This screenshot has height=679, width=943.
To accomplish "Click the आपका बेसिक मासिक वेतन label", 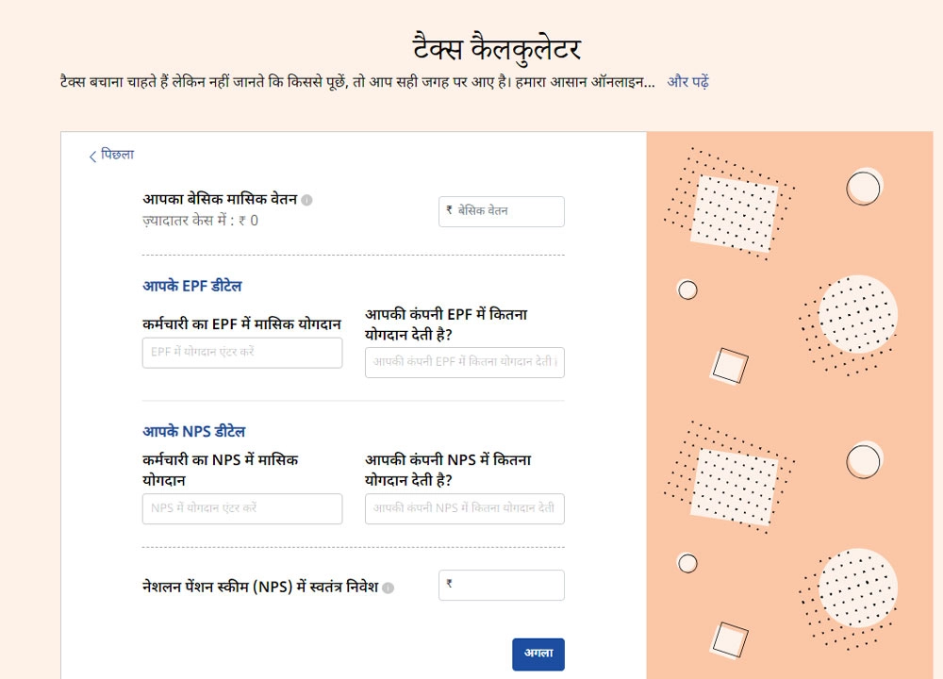I will tap(220, 200).
